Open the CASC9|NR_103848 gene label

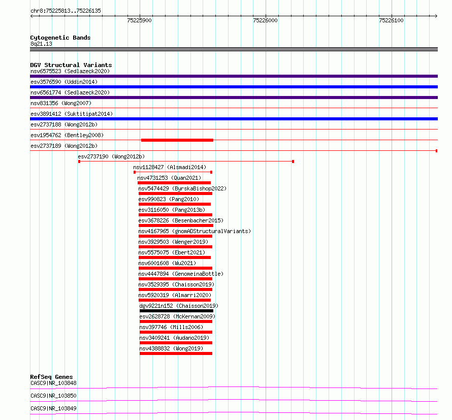53,383
